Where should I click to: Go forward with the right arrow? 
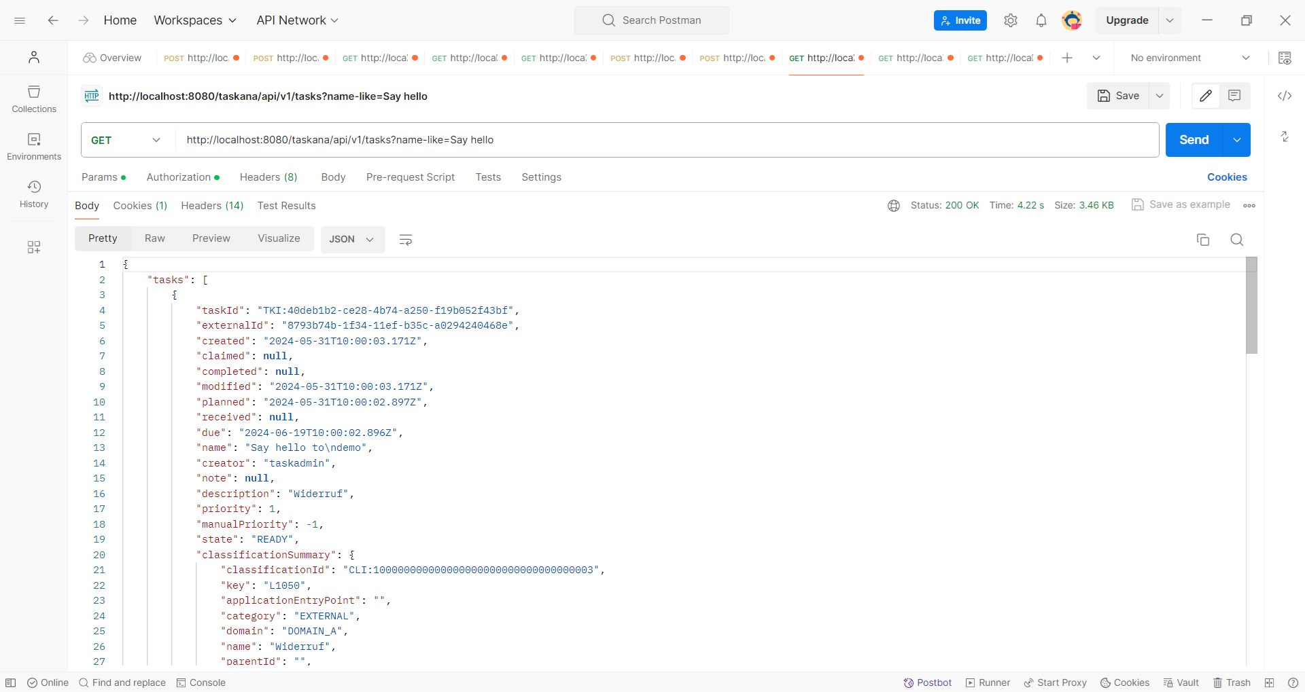pyautogui.click(x=84, y=20)
